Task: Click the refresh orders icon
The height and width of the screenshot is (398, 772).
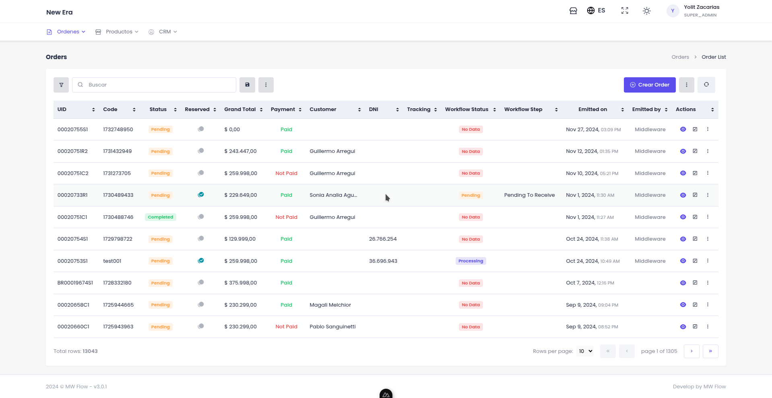Action: pos(706,85)
